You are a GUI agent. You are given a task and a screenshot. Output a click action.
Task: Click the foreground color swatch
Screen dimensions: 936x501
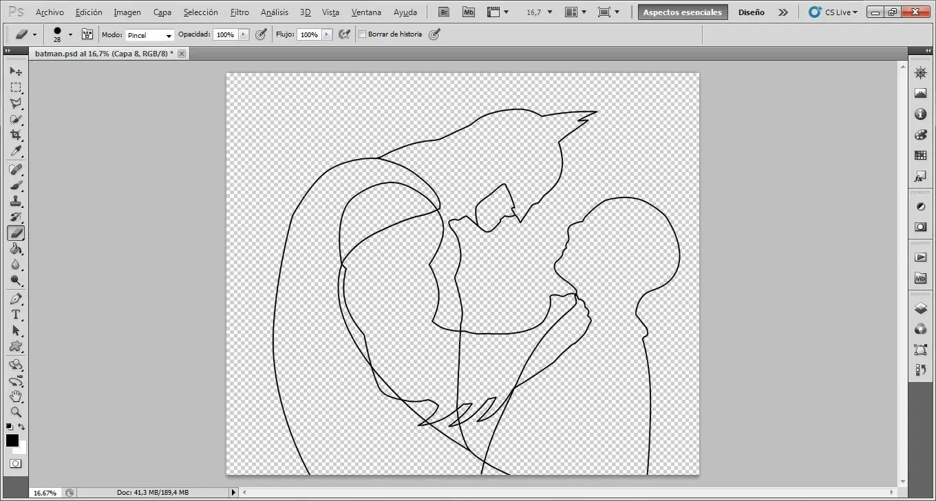pos(12,441)
